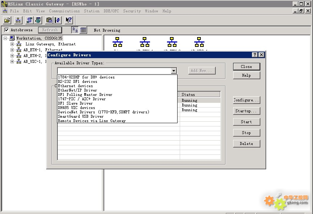Choose EtherNet/IP Driver from the list
This screenshot has width=313, height=214.
pos(117,90)
